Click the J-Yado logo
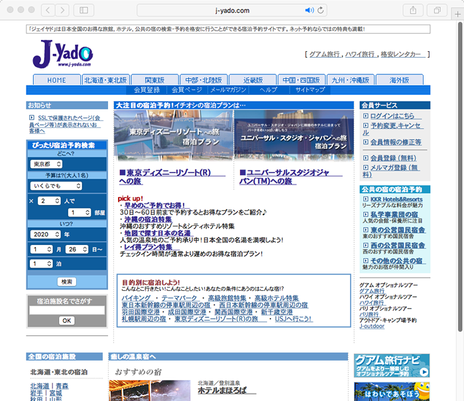 point(63,54)
